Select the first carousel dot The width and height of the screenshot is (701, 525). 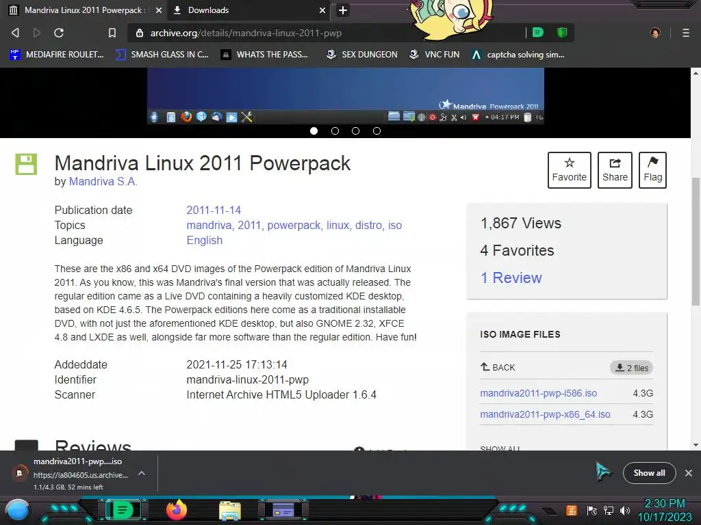click(x=314, y=131)
